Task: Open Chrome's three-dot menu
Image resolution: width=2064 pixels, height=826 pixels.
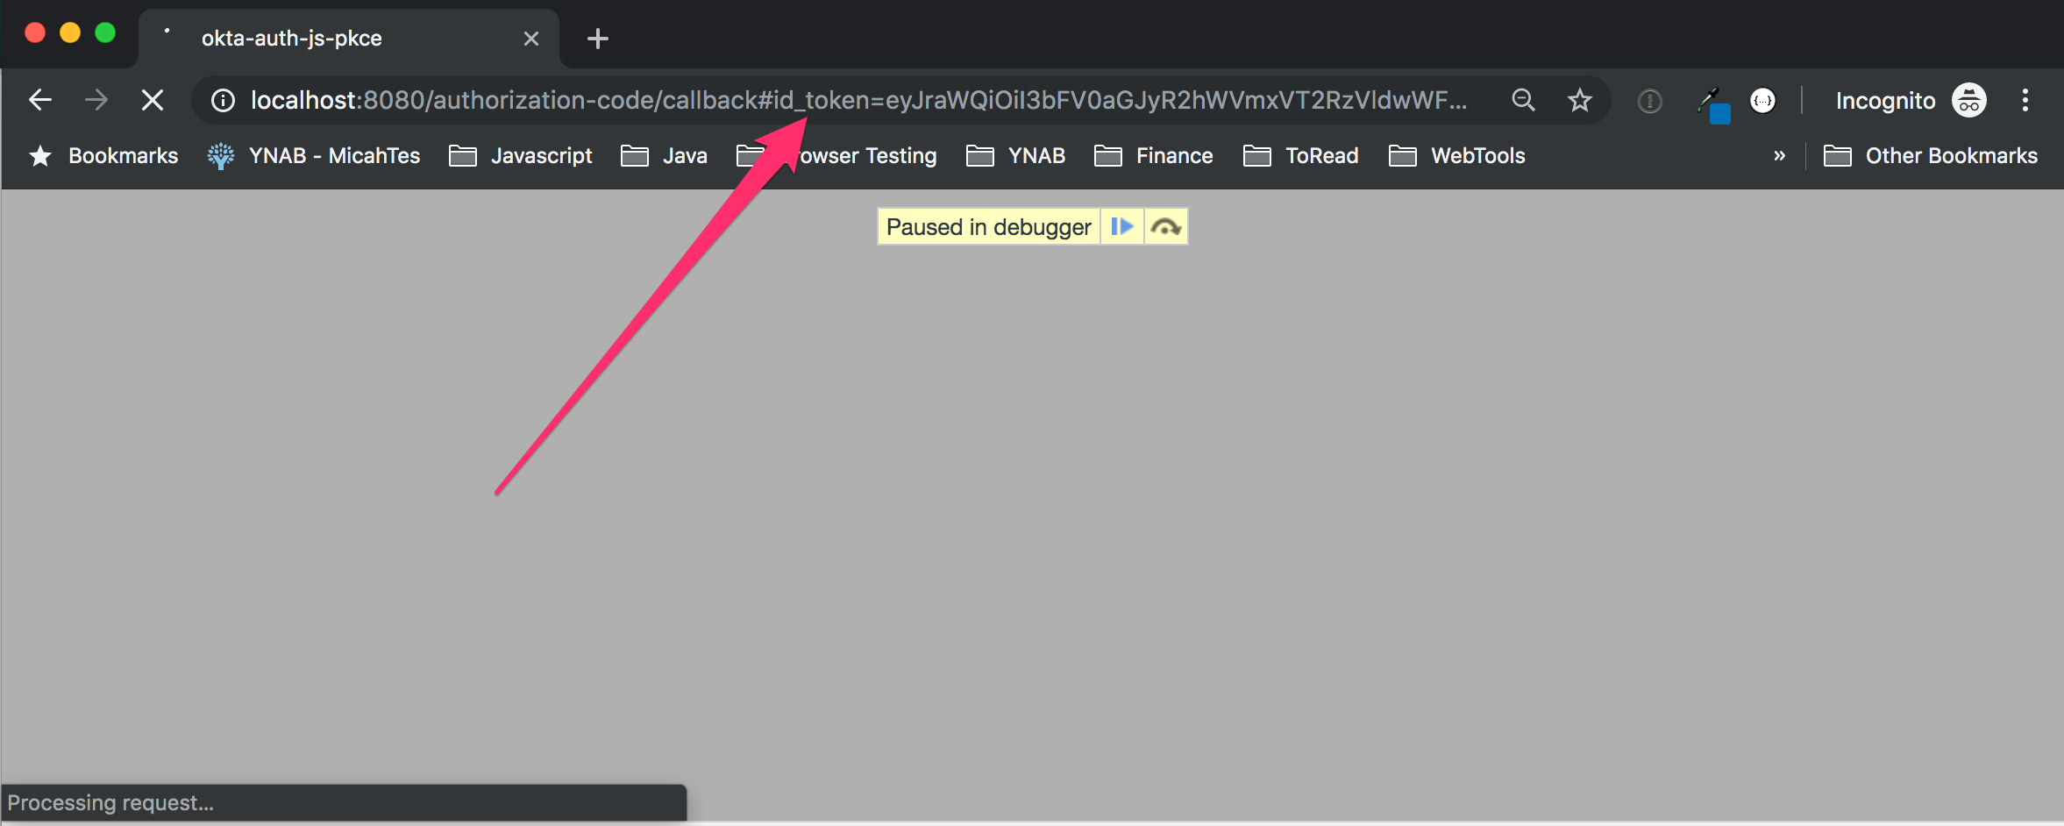Action: click(x=2025, y=101)
